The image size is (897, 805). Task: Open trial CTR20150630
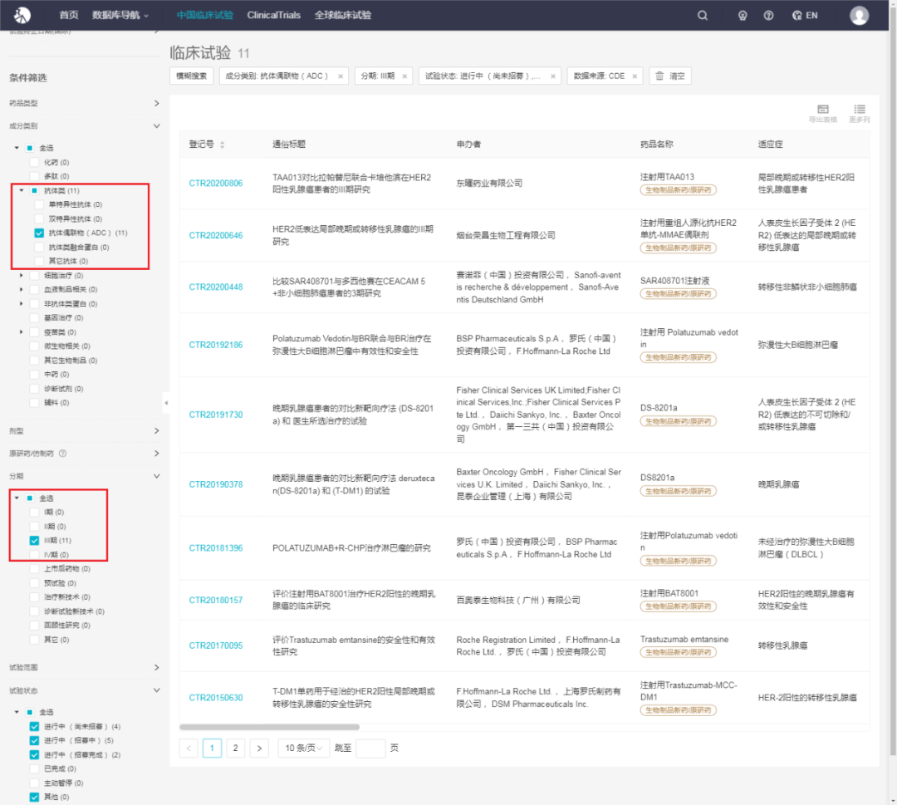216,698
